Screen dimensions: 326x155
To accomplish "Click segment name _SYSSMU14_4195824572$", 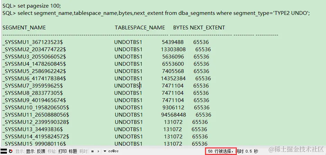I will pyautogui.click(x=36, y=137).
